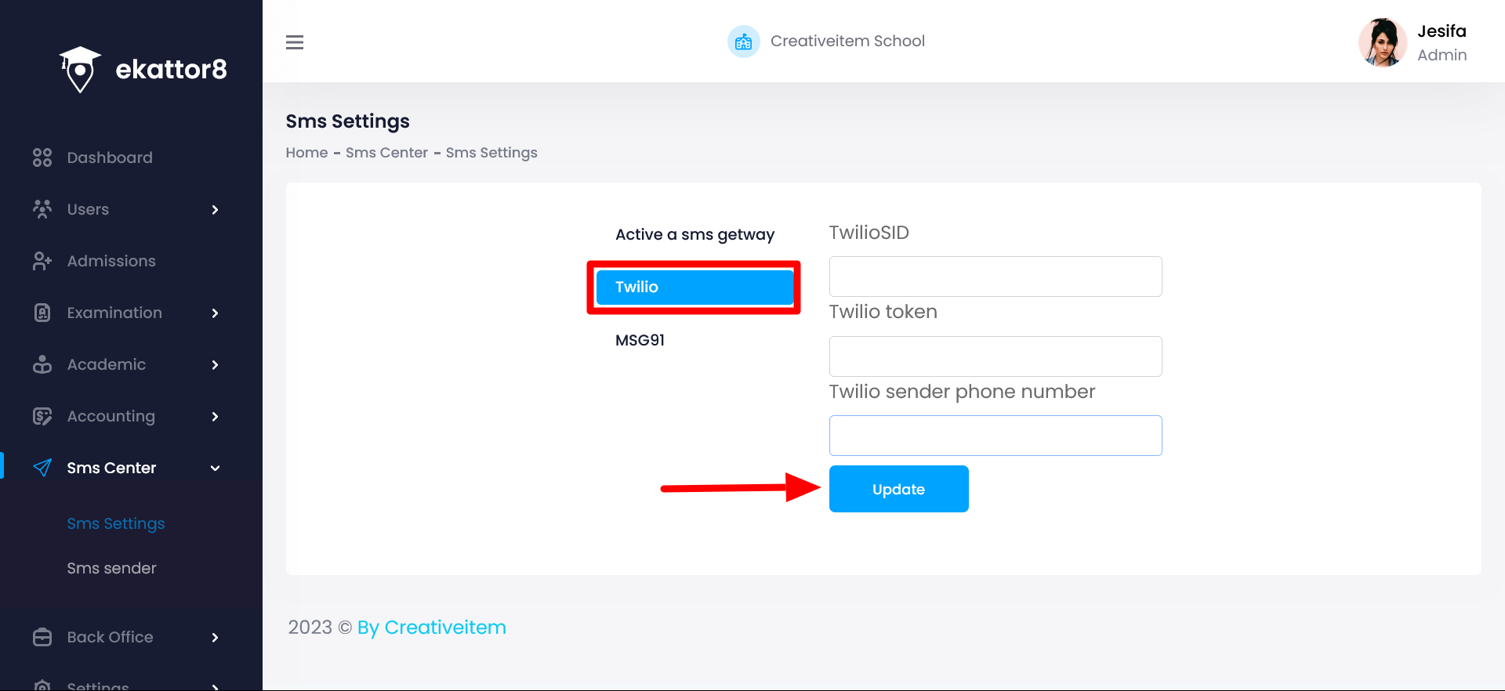Viewport: 1505px width, 691px height.
Task: Click Jesifa's profile avatar
Action: (1382, 42)
